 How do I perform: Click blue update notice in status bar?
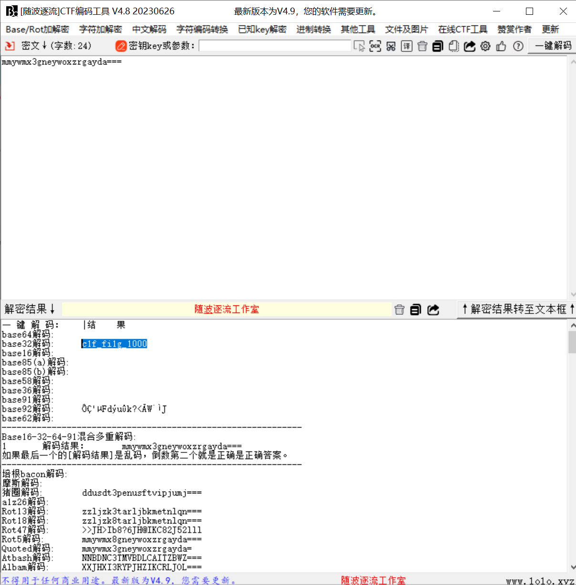pyautogui.click(x=119, y=580)
